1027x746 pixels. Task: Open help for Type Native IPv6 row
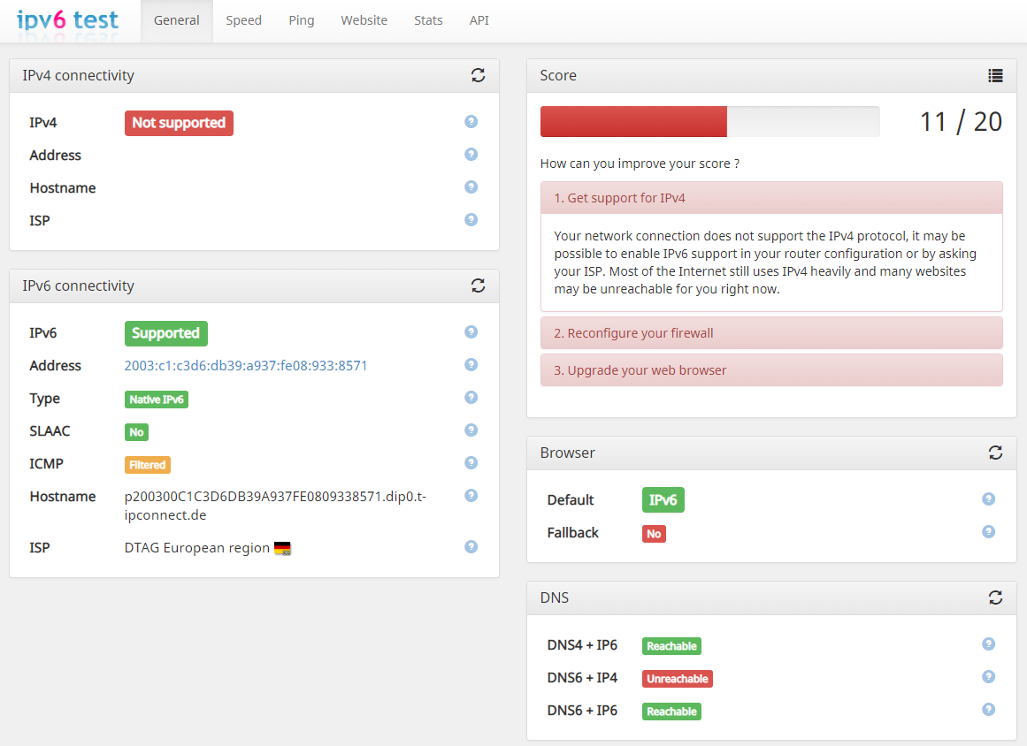471,398
